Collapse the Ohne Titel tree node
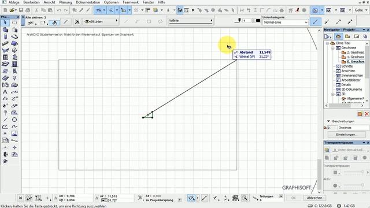 click(x=327, y=43)
